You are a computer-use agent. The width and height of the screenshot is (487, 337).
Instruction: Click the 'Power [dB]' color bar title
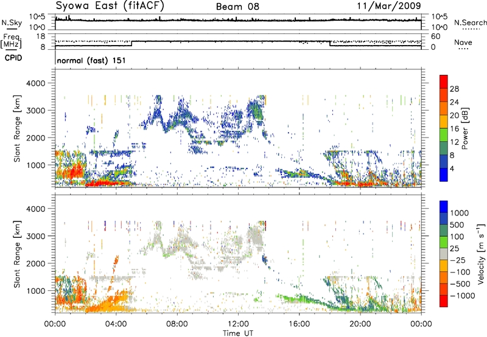coord(464,128)
